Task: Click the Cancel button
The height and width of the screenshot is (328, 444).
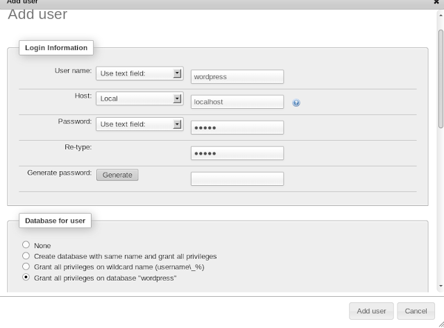Action: pos(416,311)
